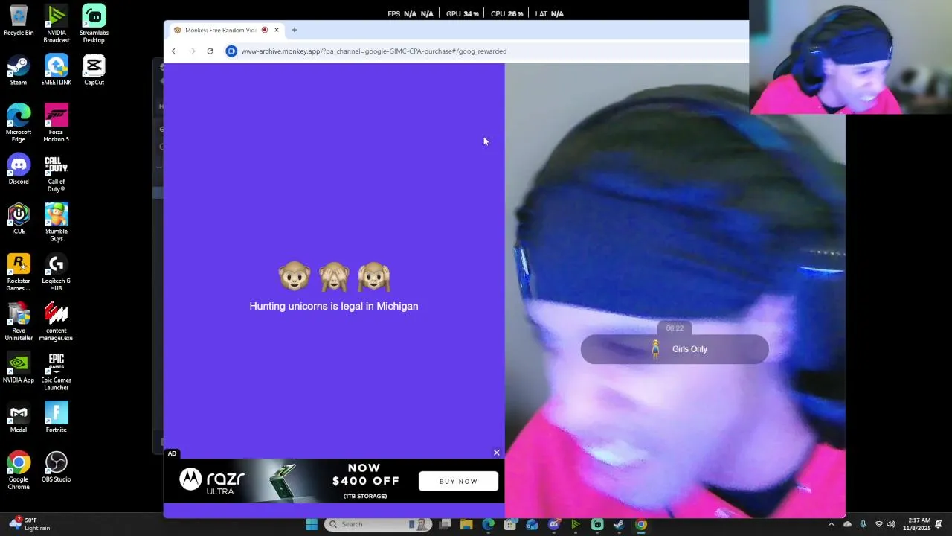This screenshot has height=536, width=952.
Task: Click the tray microphone icon
Action: (863, 524)
